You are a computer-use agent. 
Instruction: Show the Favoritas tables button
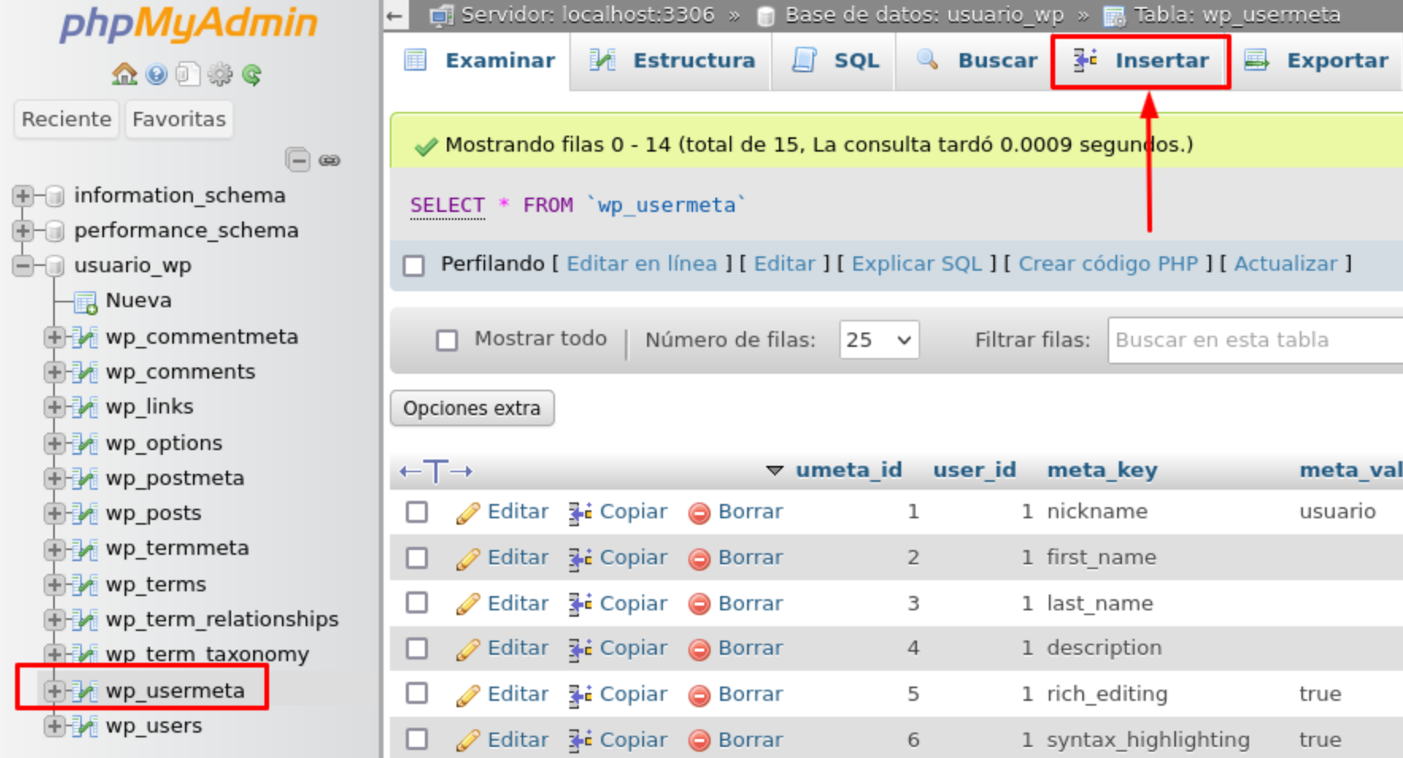coord(179,119)
